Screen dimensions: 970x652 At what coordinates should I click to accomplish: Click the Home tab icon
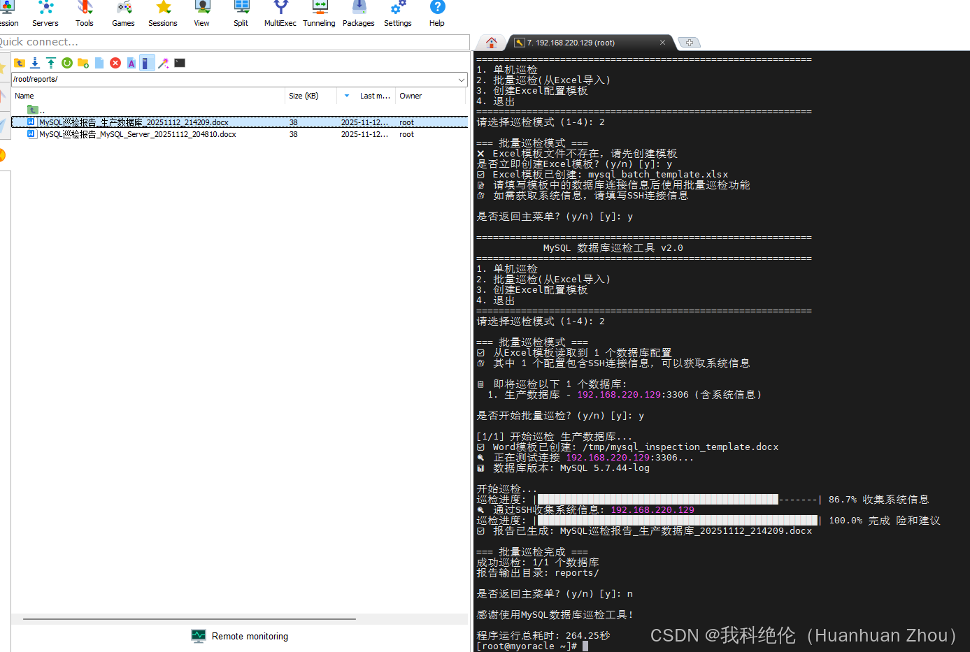tap(492, 43)
